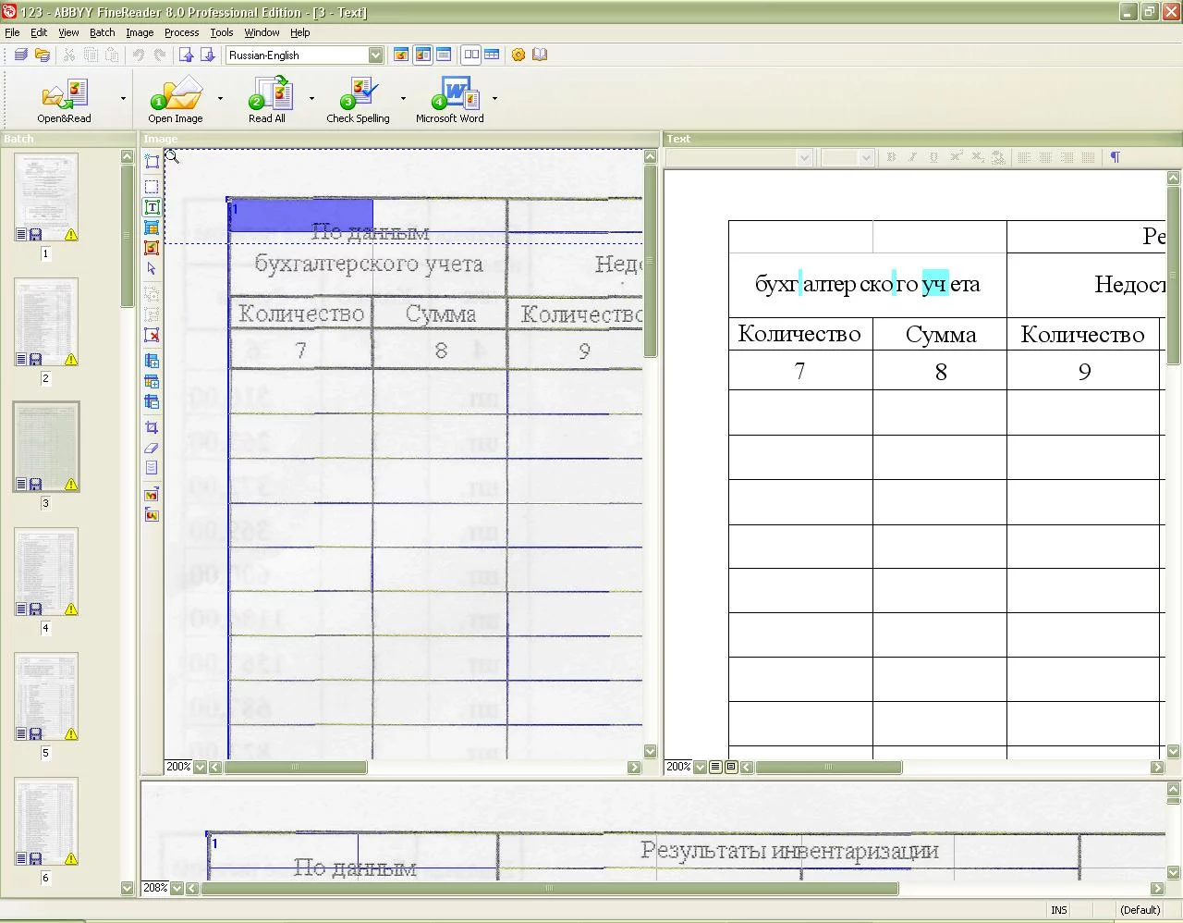
Task: Go to next page with the down arrow icon
Action: pos(207,55)
